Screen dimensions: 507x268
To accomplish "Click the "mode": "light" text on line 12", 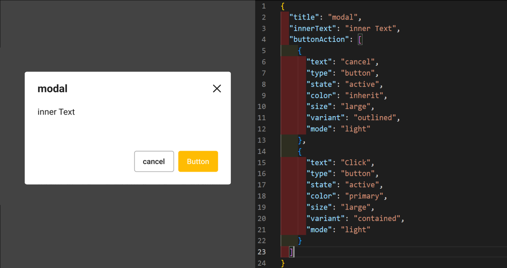I will click(x=338, y=129).
